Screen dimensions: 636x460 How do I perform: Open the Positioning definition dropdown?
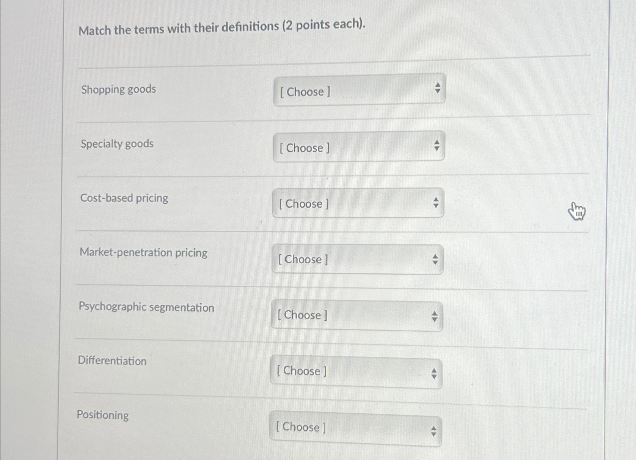click(355, 427)
